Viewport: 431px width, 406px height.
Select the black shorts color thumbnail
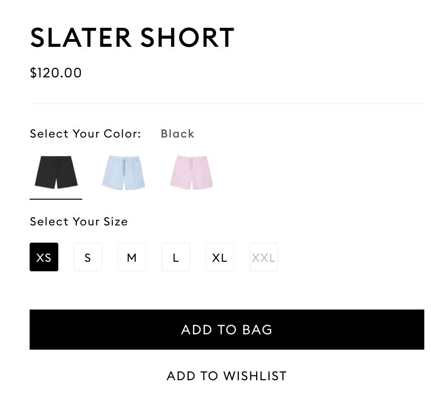pyautogui.click(x=56, y=172)
